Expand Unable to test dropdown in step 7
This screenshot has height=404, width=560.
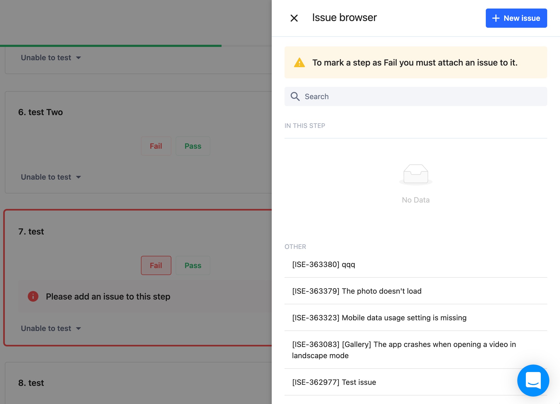[51, 328]
